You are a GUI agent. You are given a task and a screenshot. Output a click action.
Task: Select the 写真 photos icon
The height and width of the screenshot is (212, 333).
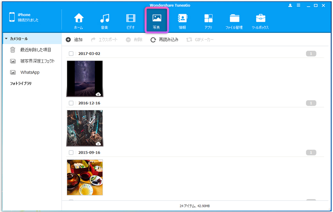pos(157,18)
